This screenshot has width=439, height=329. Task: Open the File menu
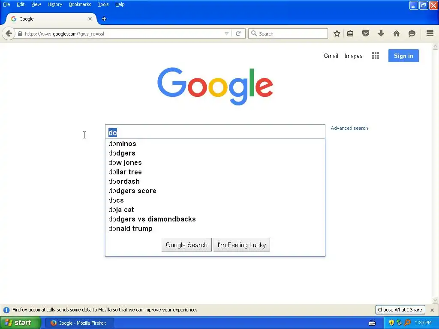click(6, 4)
